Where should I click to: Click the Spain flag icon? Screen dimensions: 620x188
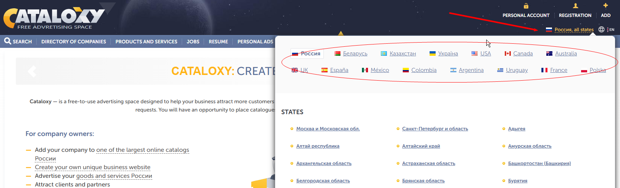coord(325,70)
